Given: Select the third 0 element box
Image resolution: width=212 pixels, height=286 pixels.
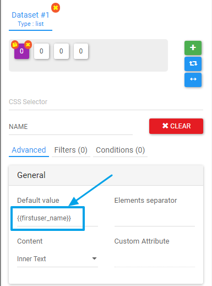Looking at the screenshot, I should tap(61, 51).
